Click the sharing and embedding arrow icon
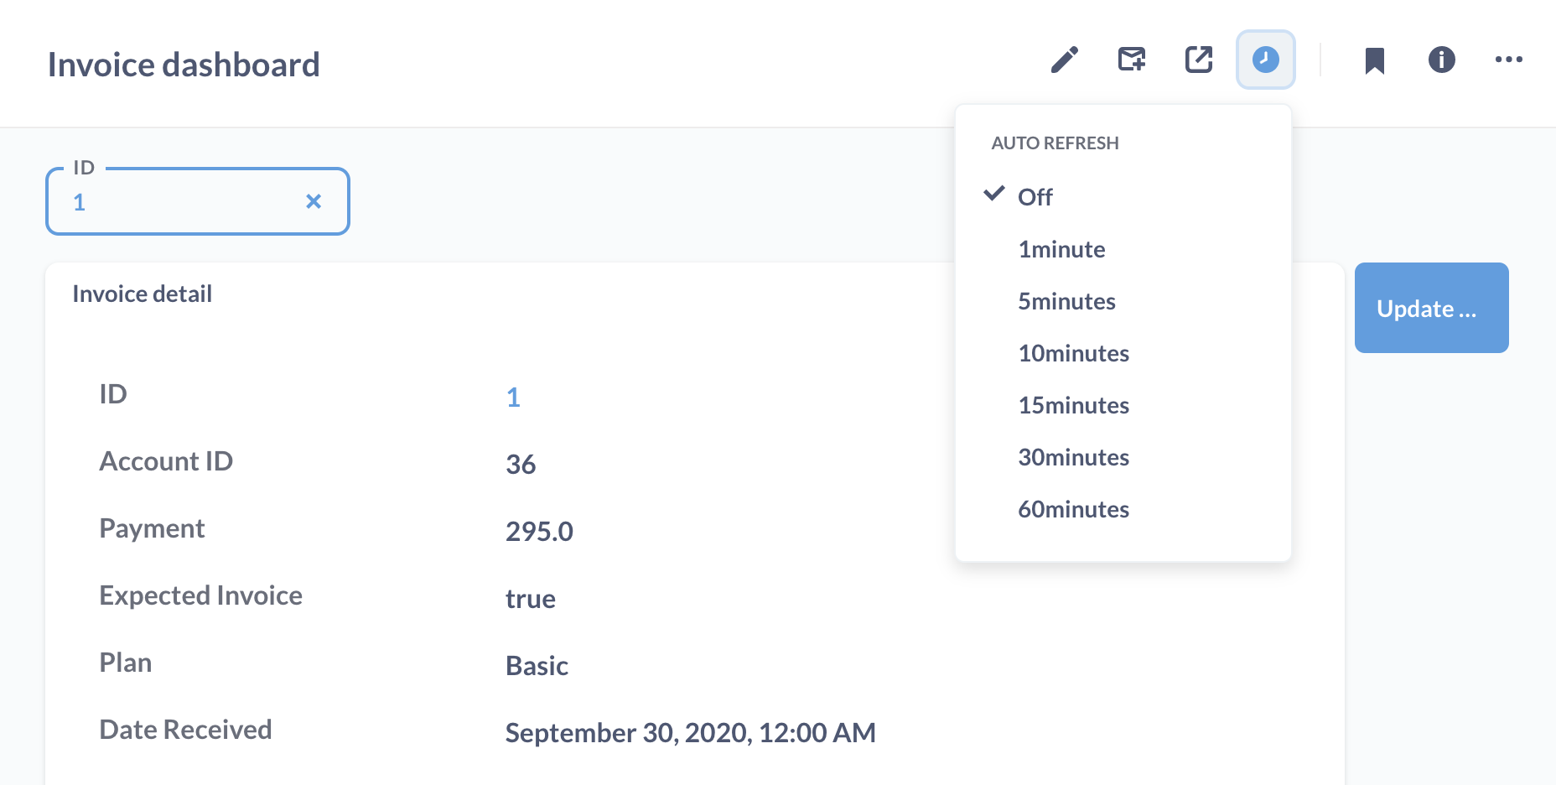 click(1199, 60)
